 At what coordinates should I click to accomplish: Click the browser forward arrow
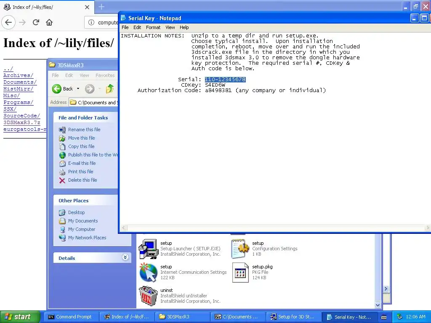[x=22, y=22]
